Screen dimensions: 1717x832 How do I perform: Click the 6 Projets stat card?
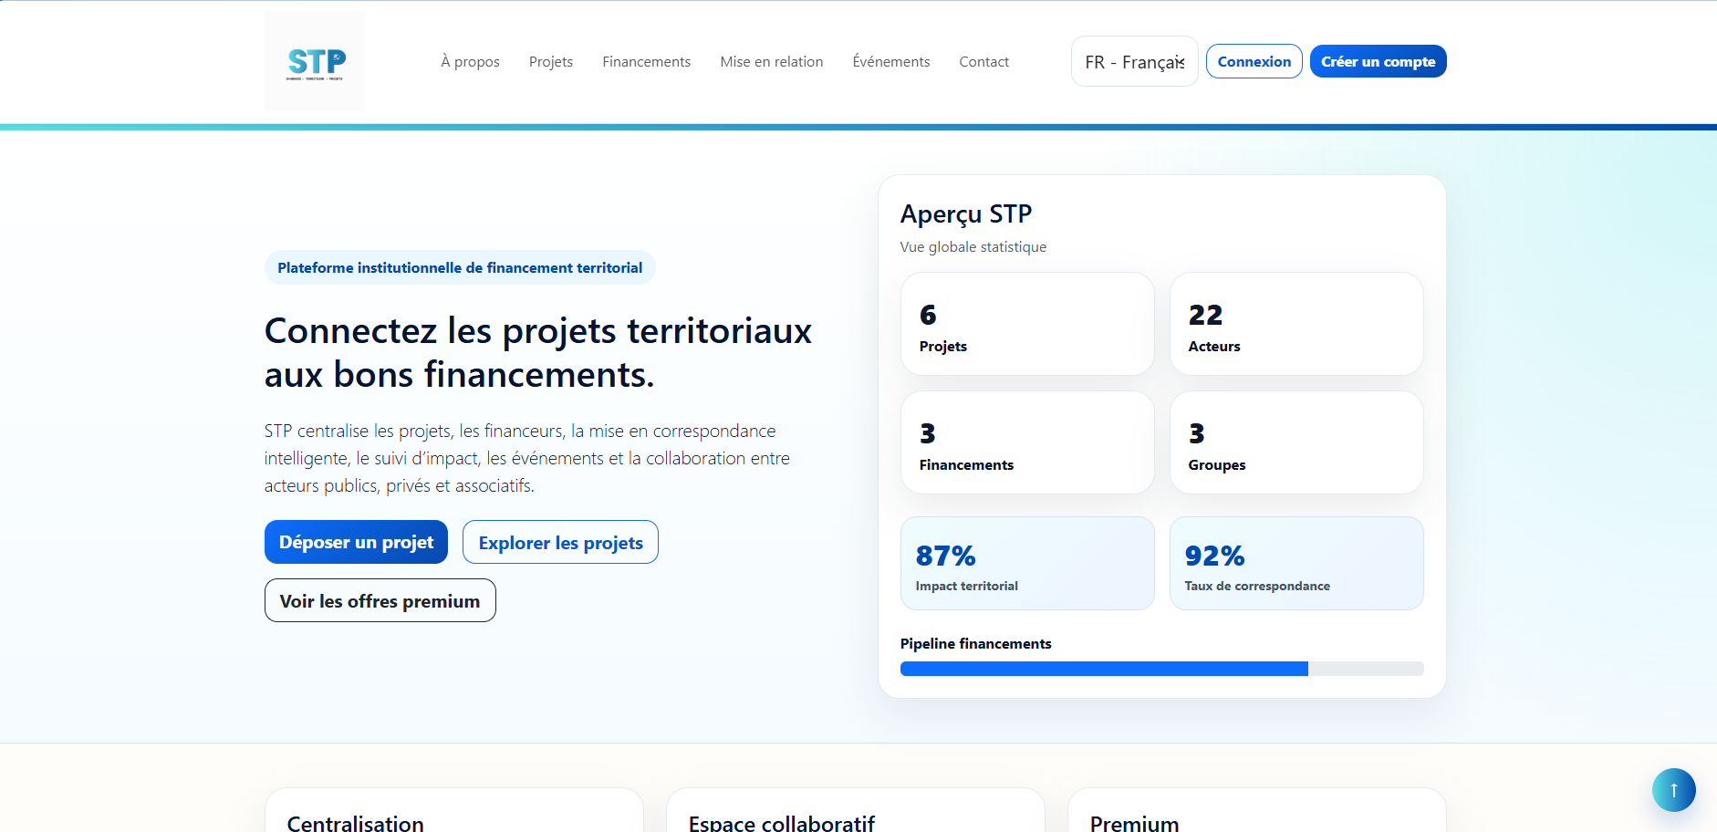1027,324
